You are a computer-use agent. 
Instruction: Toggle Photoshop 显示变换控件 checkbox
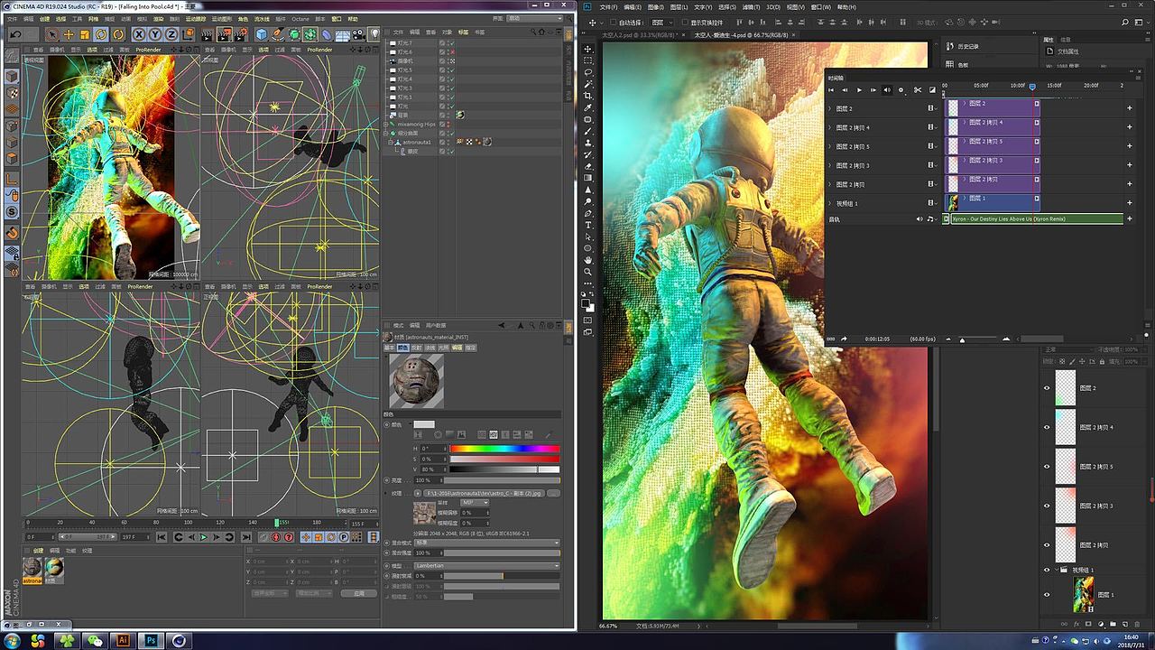(684, 22)
